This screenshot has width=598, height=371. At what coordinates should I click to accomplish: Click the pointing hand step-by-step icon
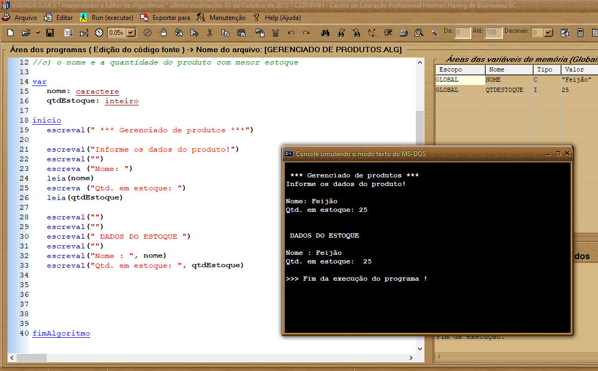[x=84, y=33]
